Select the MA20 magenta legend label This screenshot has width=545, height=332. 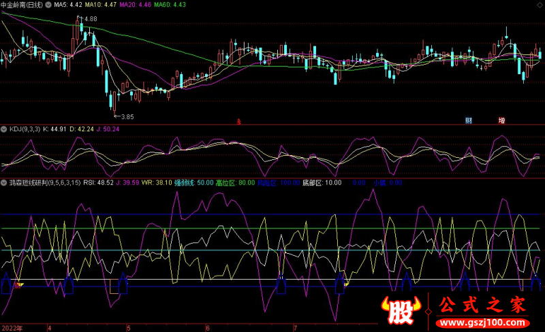point(134,5)
